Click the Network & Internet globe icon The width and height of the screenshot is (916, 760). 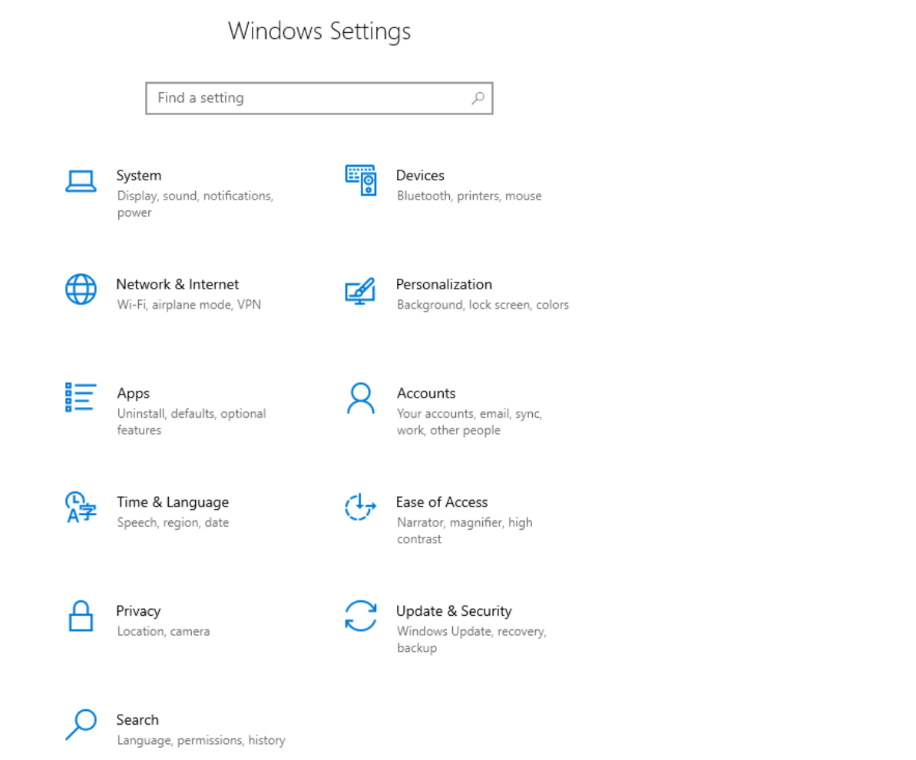[x=81, y=289]
